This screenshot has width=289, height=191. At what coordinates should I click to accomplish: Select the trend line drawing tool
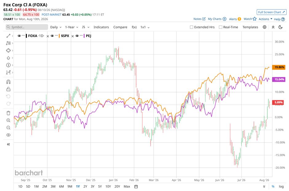coord(8,36)
